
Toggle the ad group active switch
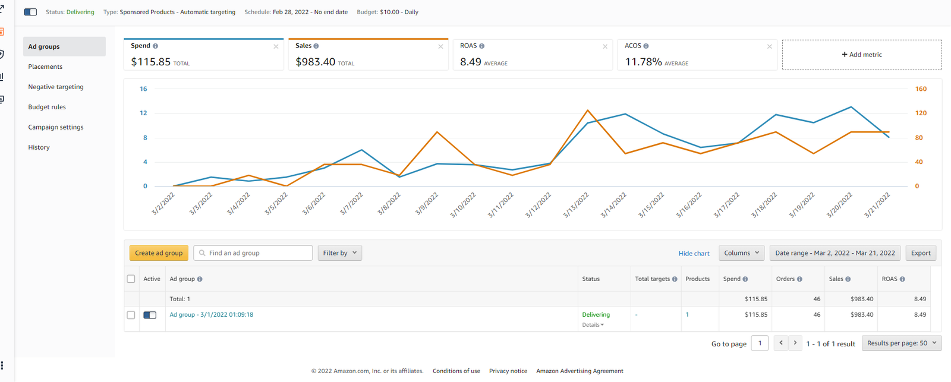tap(150, 315)
